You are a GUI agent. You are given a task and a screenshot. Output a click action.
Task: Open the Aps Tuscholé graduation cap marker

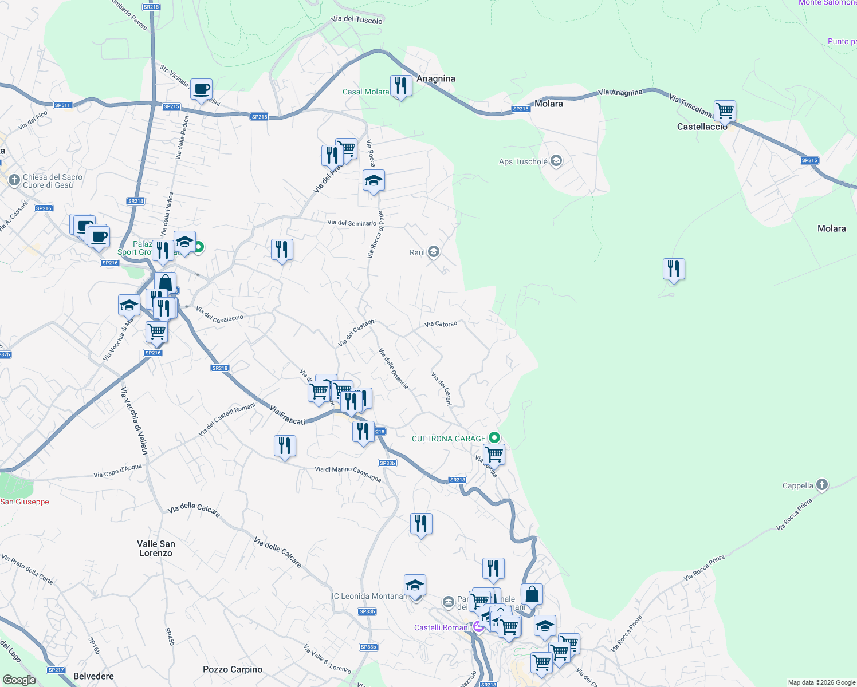[555, 161]
